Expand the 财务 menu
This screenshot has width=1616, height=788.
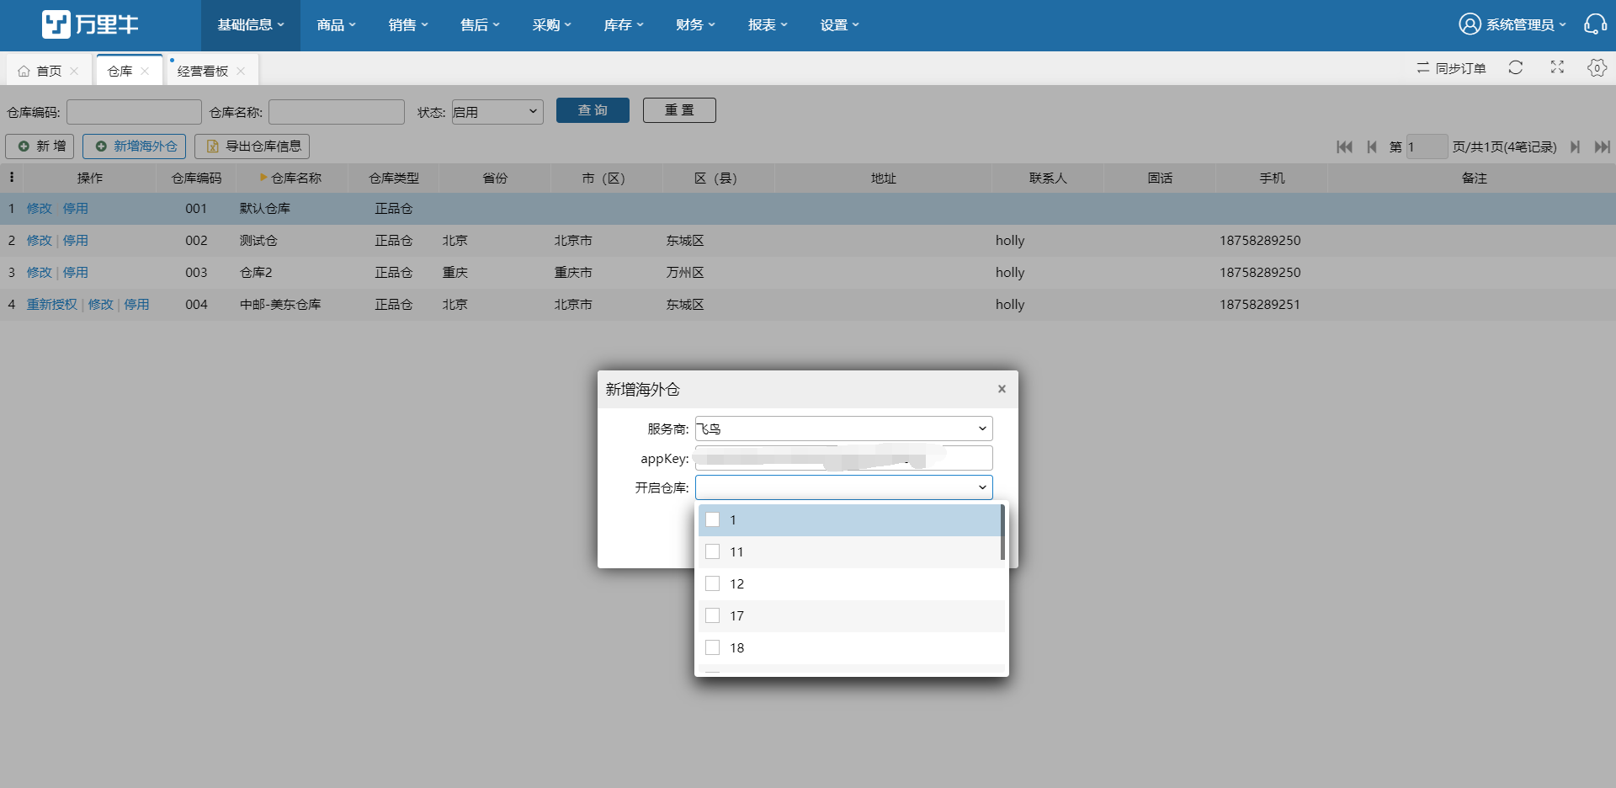[x=695, y=25]
